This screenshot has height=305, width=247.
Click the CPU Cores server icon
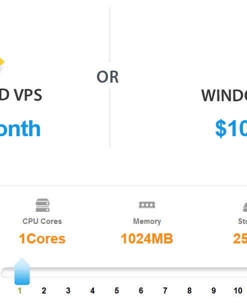(42, 205)
